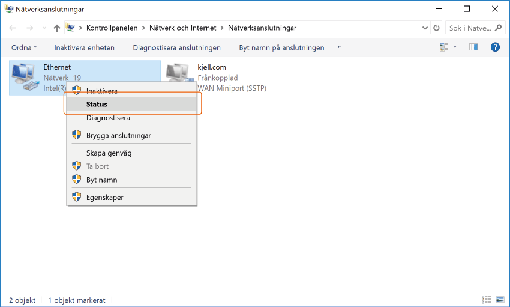Navigate to Nätverk och Internet breadcrumb
510x307 pixels.
coord(183,28)
